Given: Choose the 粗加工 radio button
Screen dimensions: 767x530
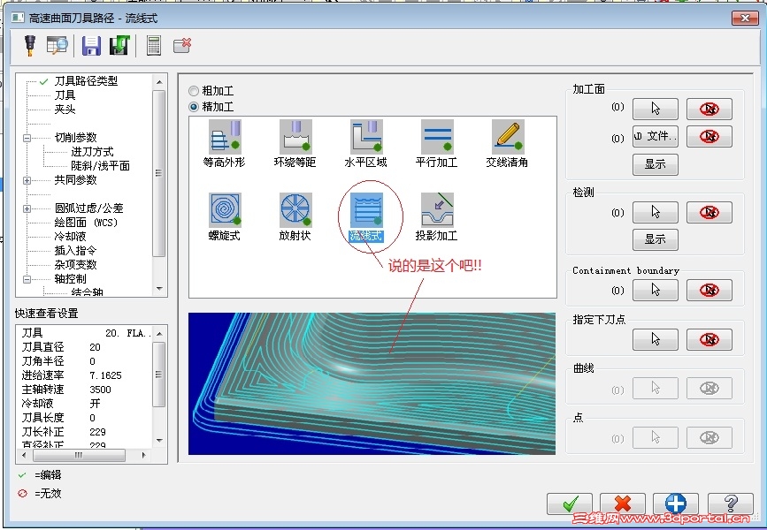Looking at the screenshot, I should point(194,91).
